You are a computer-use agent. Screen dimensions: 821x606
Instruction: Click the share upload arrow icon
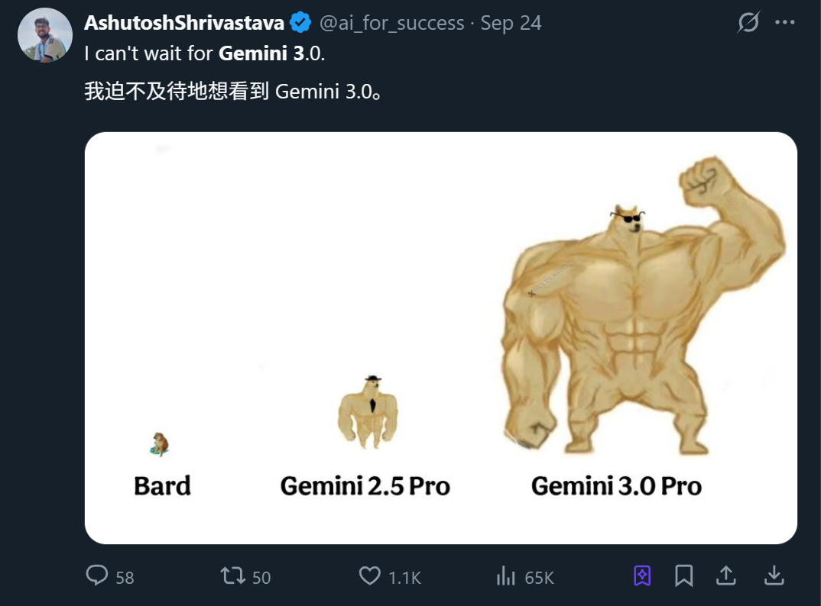coord(728,575)
